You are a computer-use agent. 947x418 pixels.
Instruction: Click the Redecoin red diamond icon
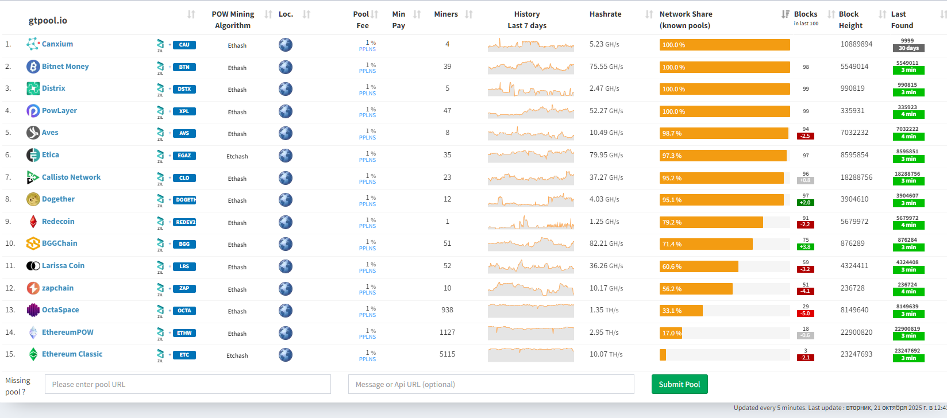33,222
